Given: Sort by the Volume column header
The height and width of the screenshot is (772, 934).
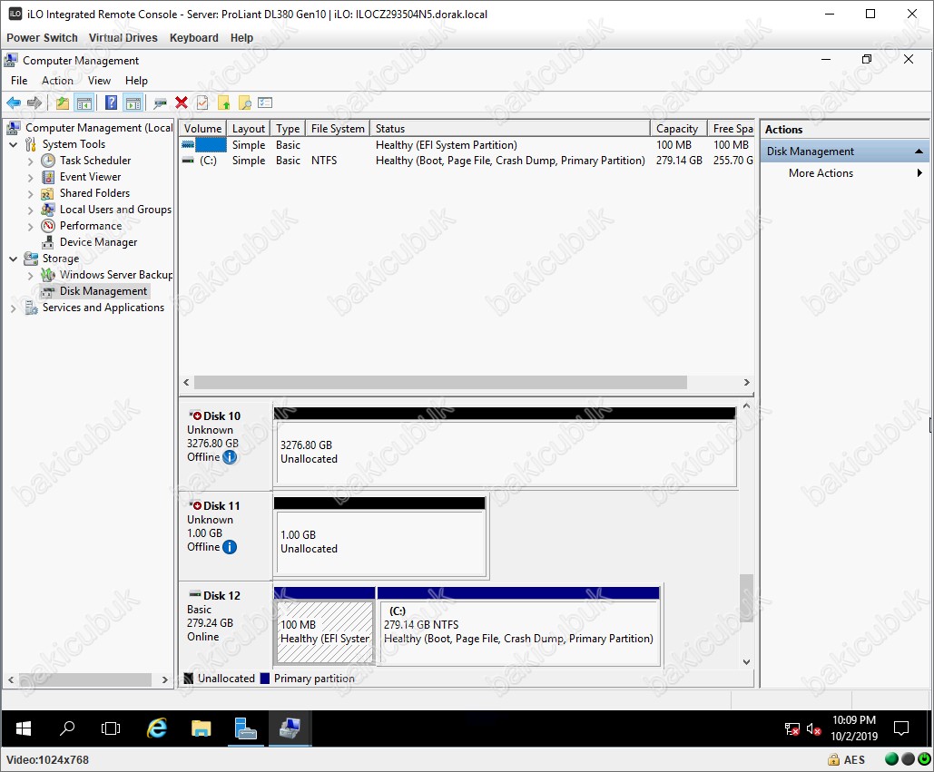Looking at the screenshot, I should (202, 129).
